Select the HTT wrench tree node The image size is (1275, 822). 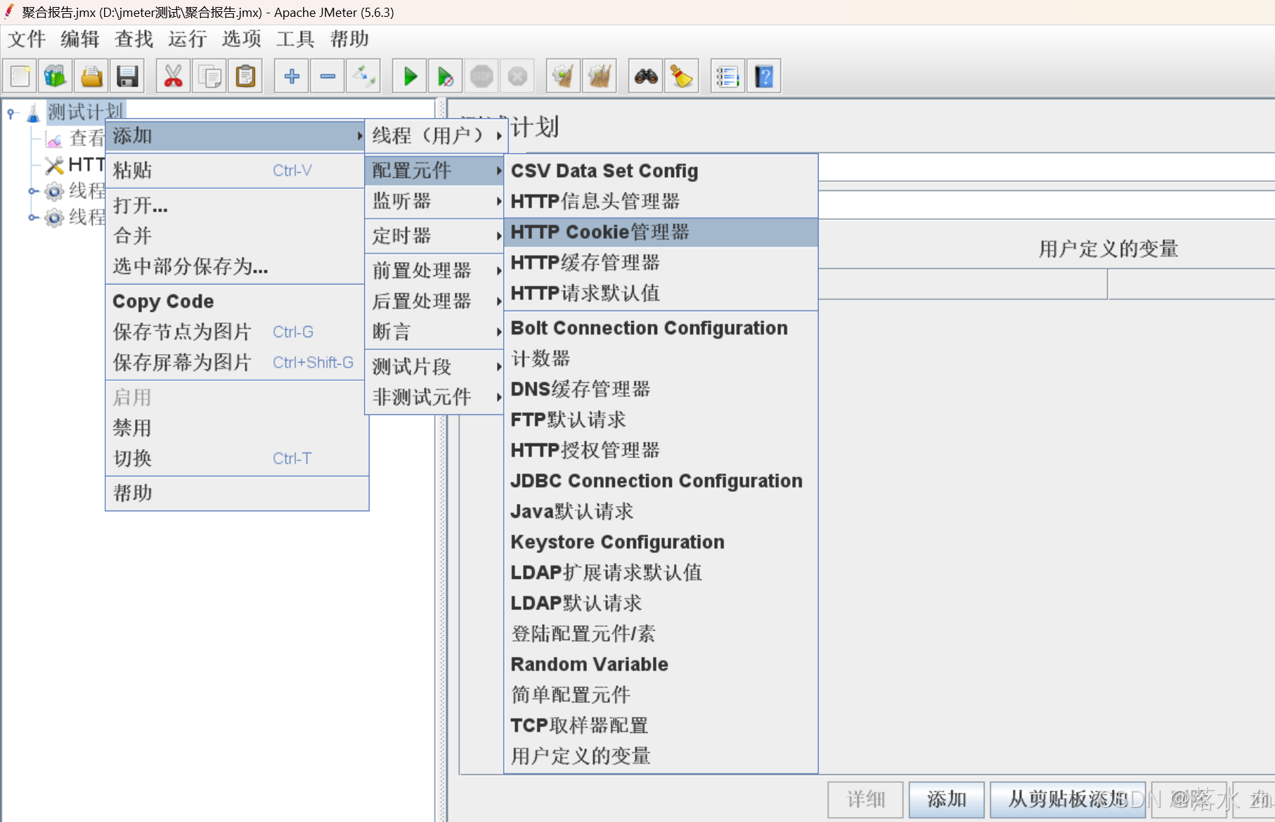pyautogui.click(x=75, y=165)
